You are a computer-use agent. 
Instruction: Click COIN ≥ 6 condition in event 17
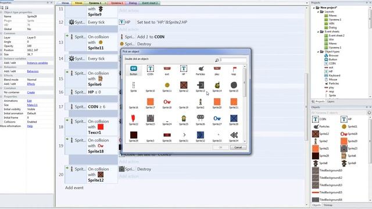point(96,107)
